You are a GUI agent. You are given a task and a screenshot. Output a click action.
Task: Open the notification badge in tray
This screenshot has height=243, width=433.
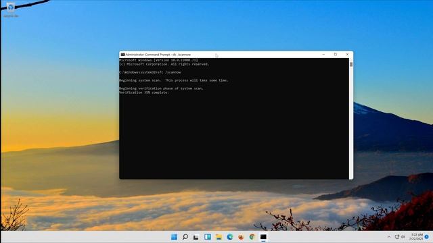(x=427, y=237)
